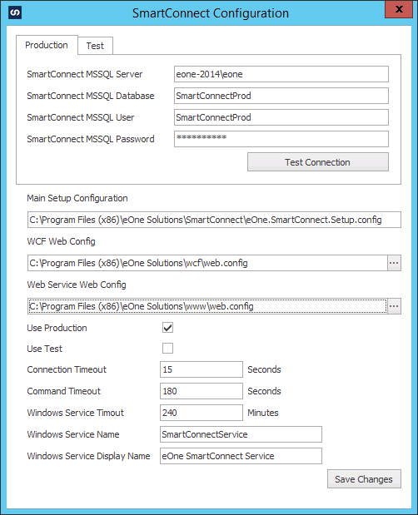Close the SmartConnect Configuration window
Screen dimensions: 418x515
click(399, 9)
